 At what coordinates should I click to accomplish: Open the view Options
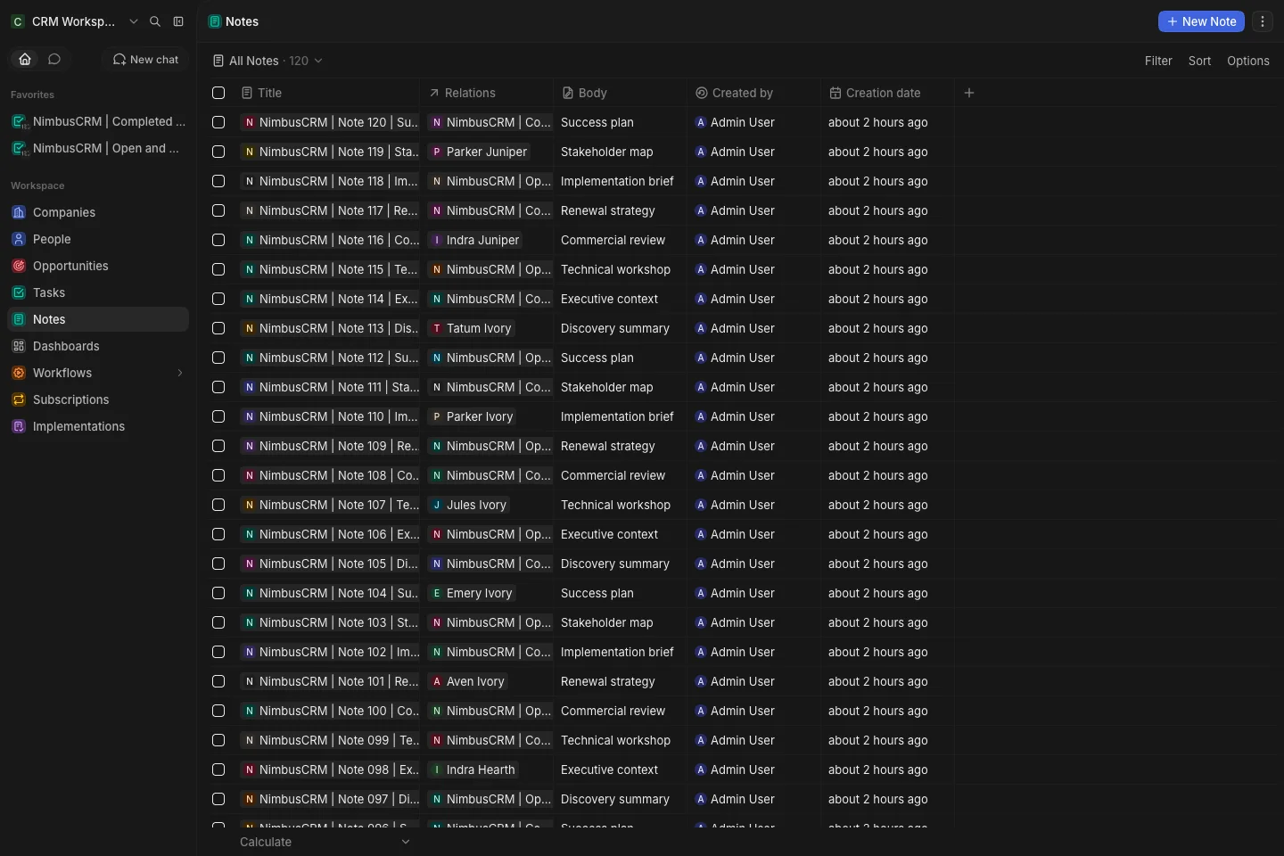click(x=1247, y=61)
